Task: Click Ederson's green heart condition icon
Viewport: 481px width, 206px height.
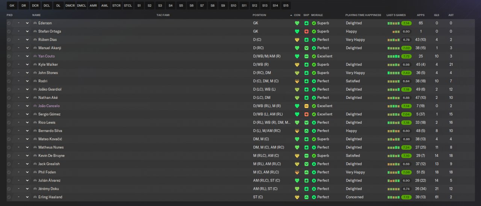Action: point(297,23)
